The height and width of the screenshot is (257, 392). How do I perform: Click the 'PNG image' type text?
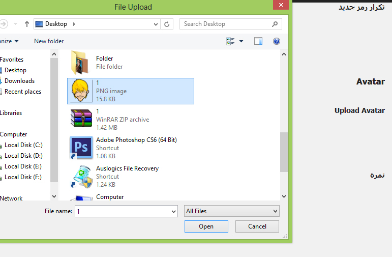111,91
